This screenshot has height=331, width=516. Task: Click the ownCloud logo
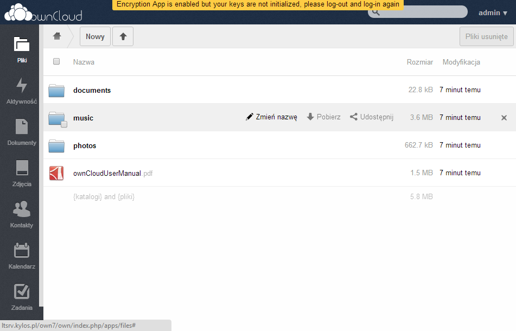(x=43, y=13)
